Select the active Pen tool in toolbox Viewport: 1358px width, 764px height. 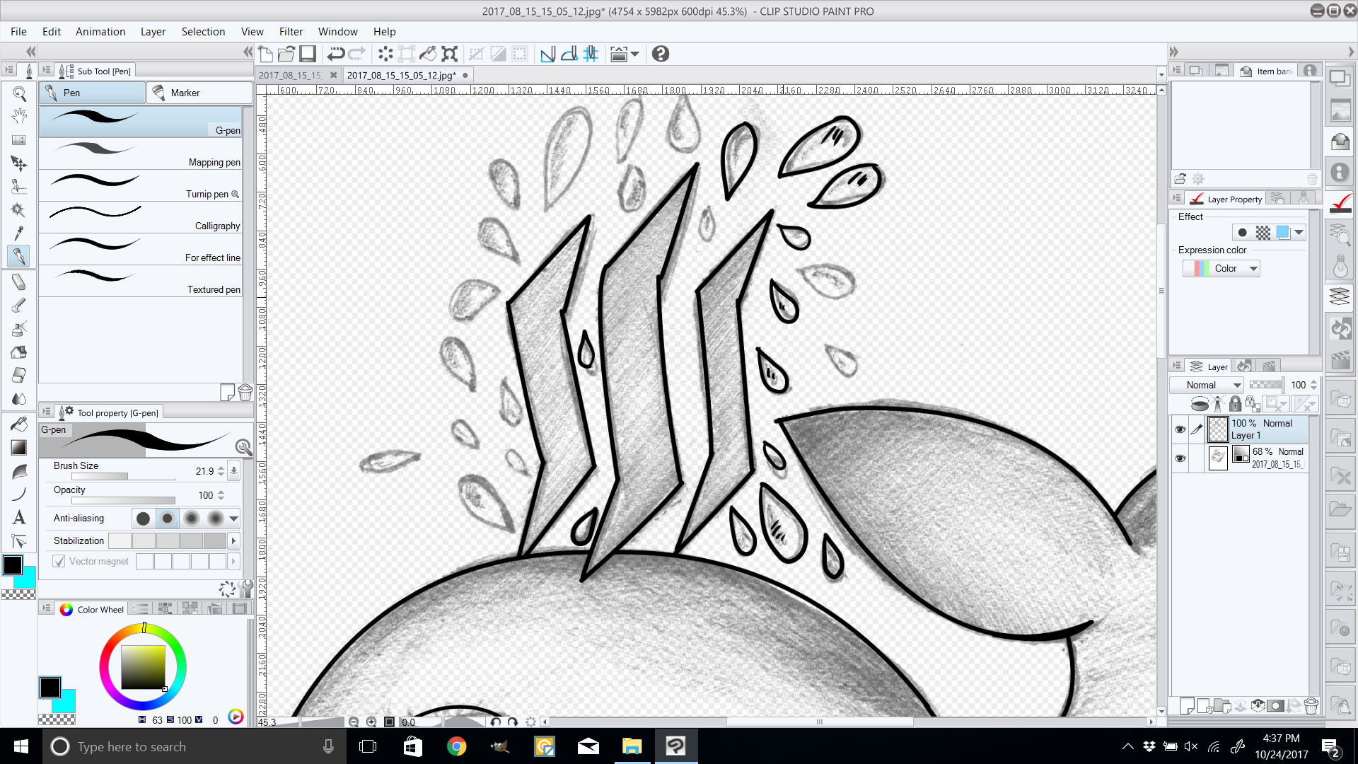click(19, 256)
